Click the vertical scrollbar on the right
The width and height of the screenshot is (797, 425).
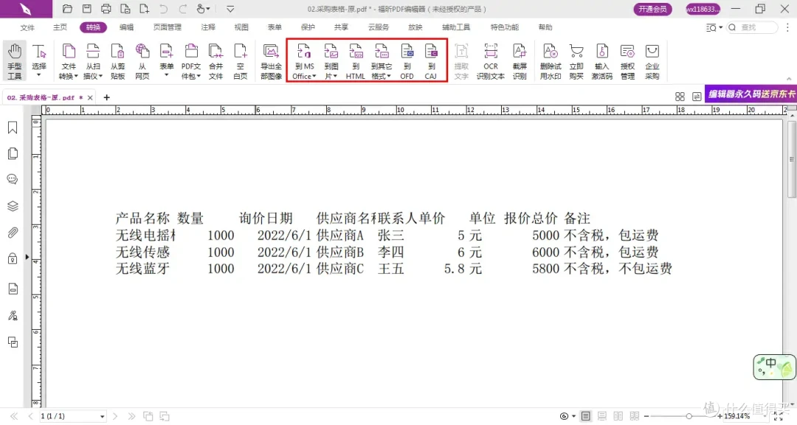[791, 159]
